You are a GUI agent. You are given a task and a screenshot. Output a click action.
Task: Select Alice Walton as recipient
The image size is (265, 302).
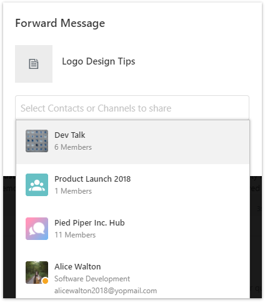pos(132,275)
